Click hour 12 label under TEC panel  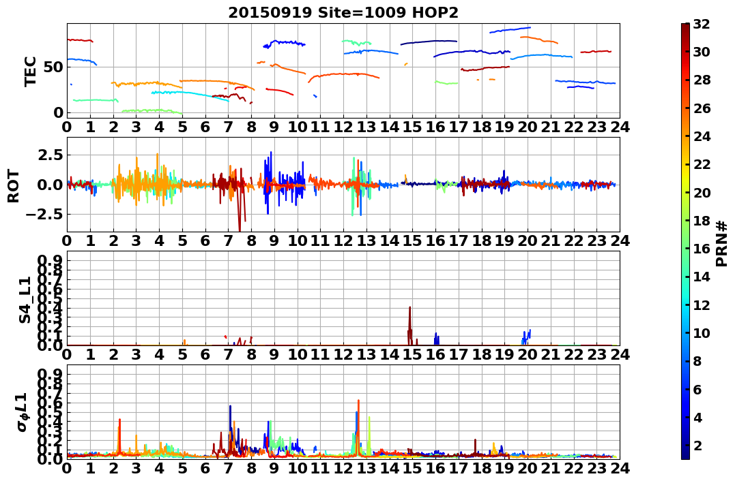coord(343,127)
